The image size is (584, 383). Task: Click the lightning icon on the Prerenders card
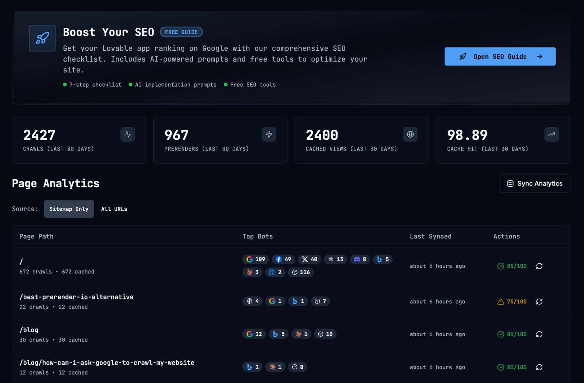coord(269,134)
